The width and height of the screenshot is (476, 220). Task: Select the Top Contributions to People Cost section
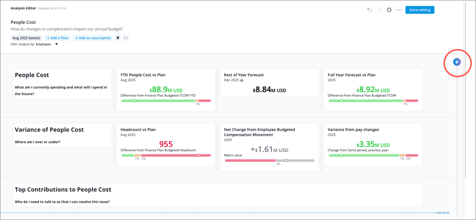pos(217,195)
